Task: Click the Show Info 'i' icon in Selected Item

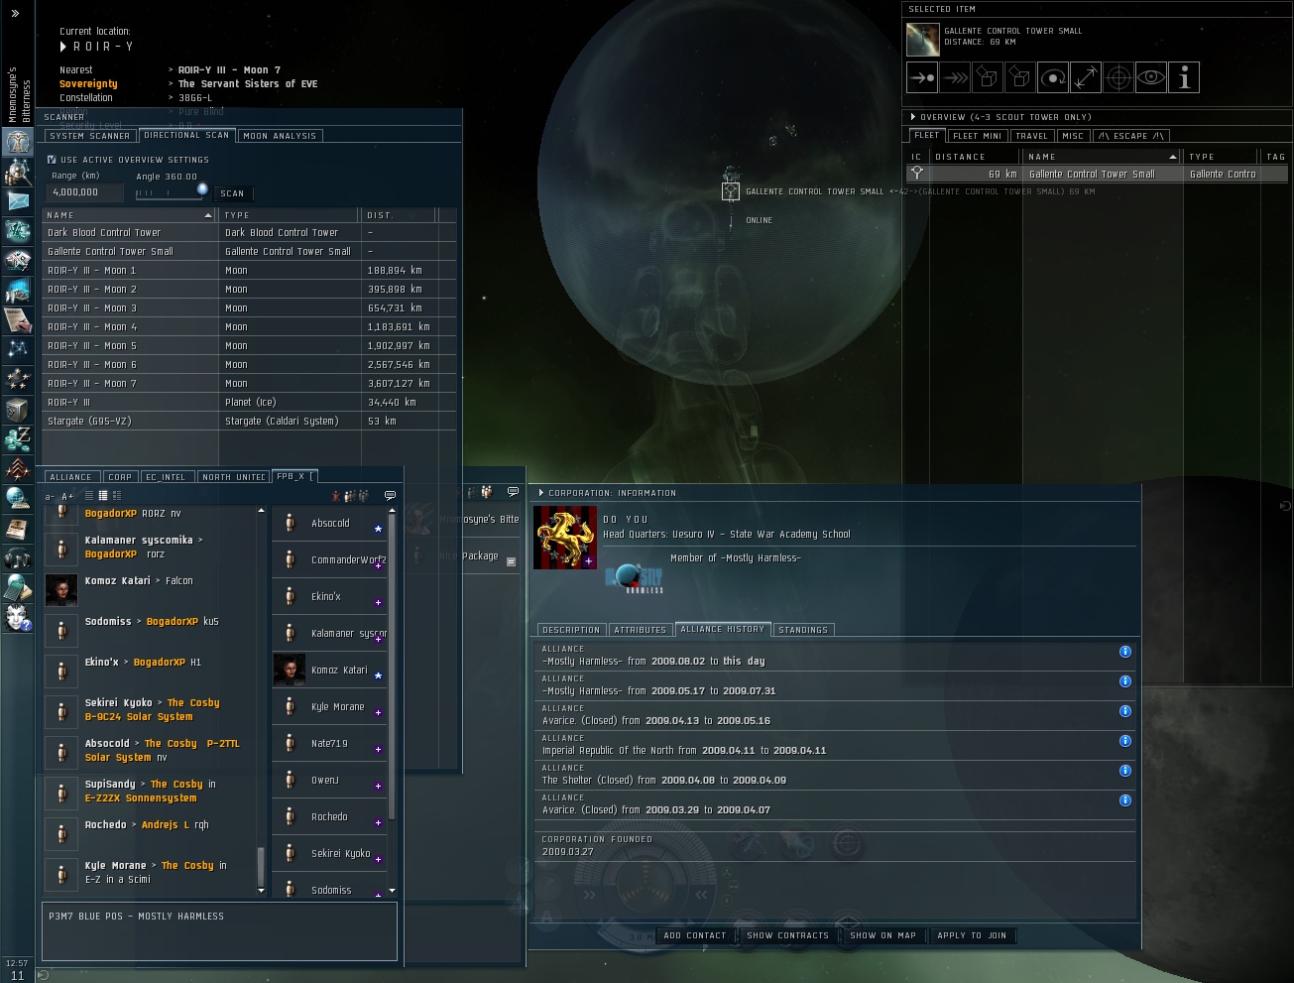Action: pyautogui.click(x=1184, y=77)
